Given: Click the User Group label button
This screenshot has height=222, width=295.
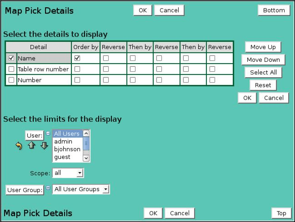Looking at the screenshot, I should 25,190.
